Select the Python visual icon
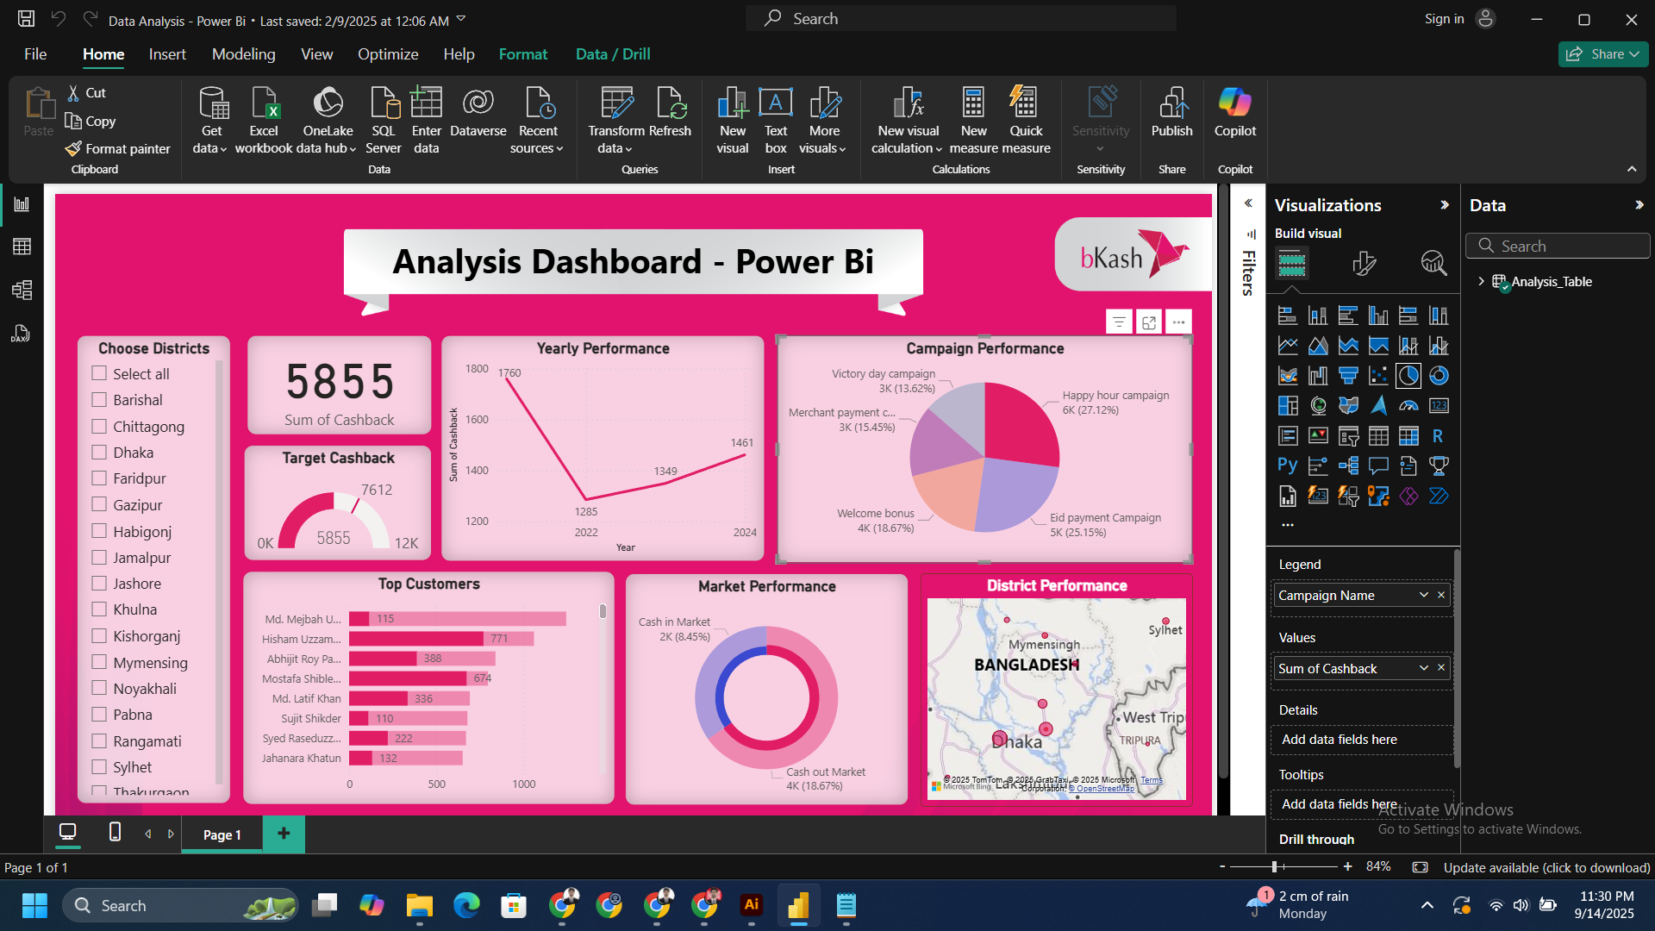This screenshot has height=931, width=1655. coord(1287,466)
